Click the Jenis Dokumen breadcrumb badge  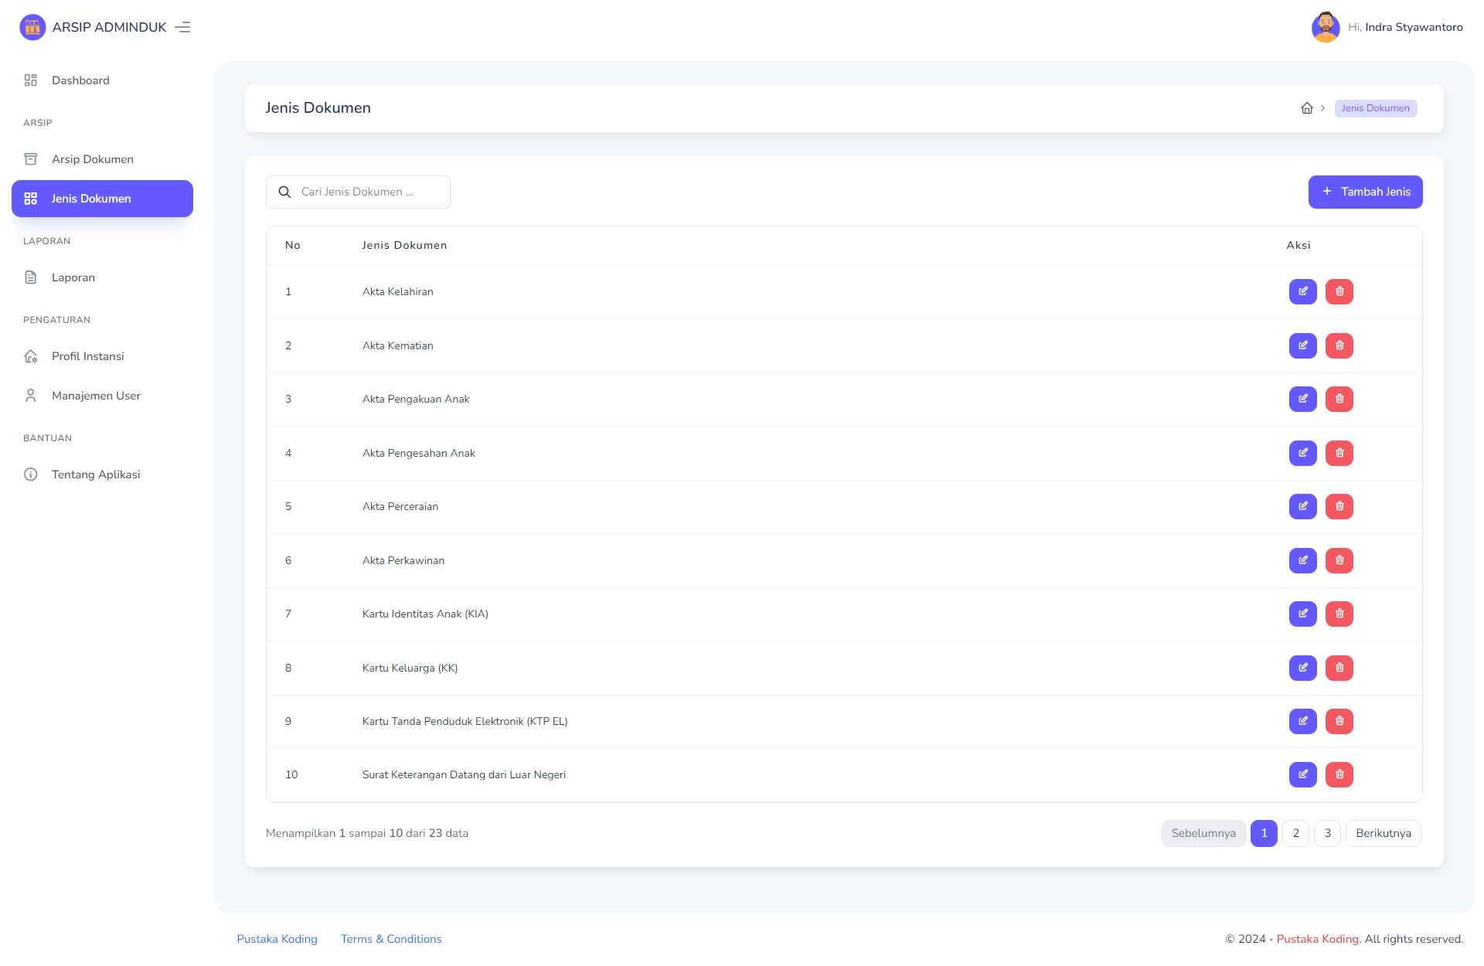coord(1376,108)
